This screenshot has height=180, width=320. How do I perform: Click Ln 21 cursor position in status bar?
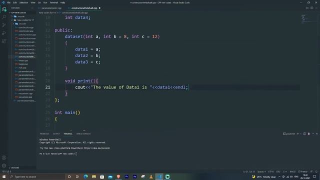249,171
